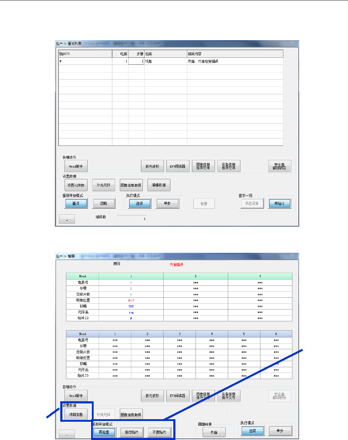This screenshot has width=348, height=440.
Task: Select the 步骤 column header
Action: 136,54
